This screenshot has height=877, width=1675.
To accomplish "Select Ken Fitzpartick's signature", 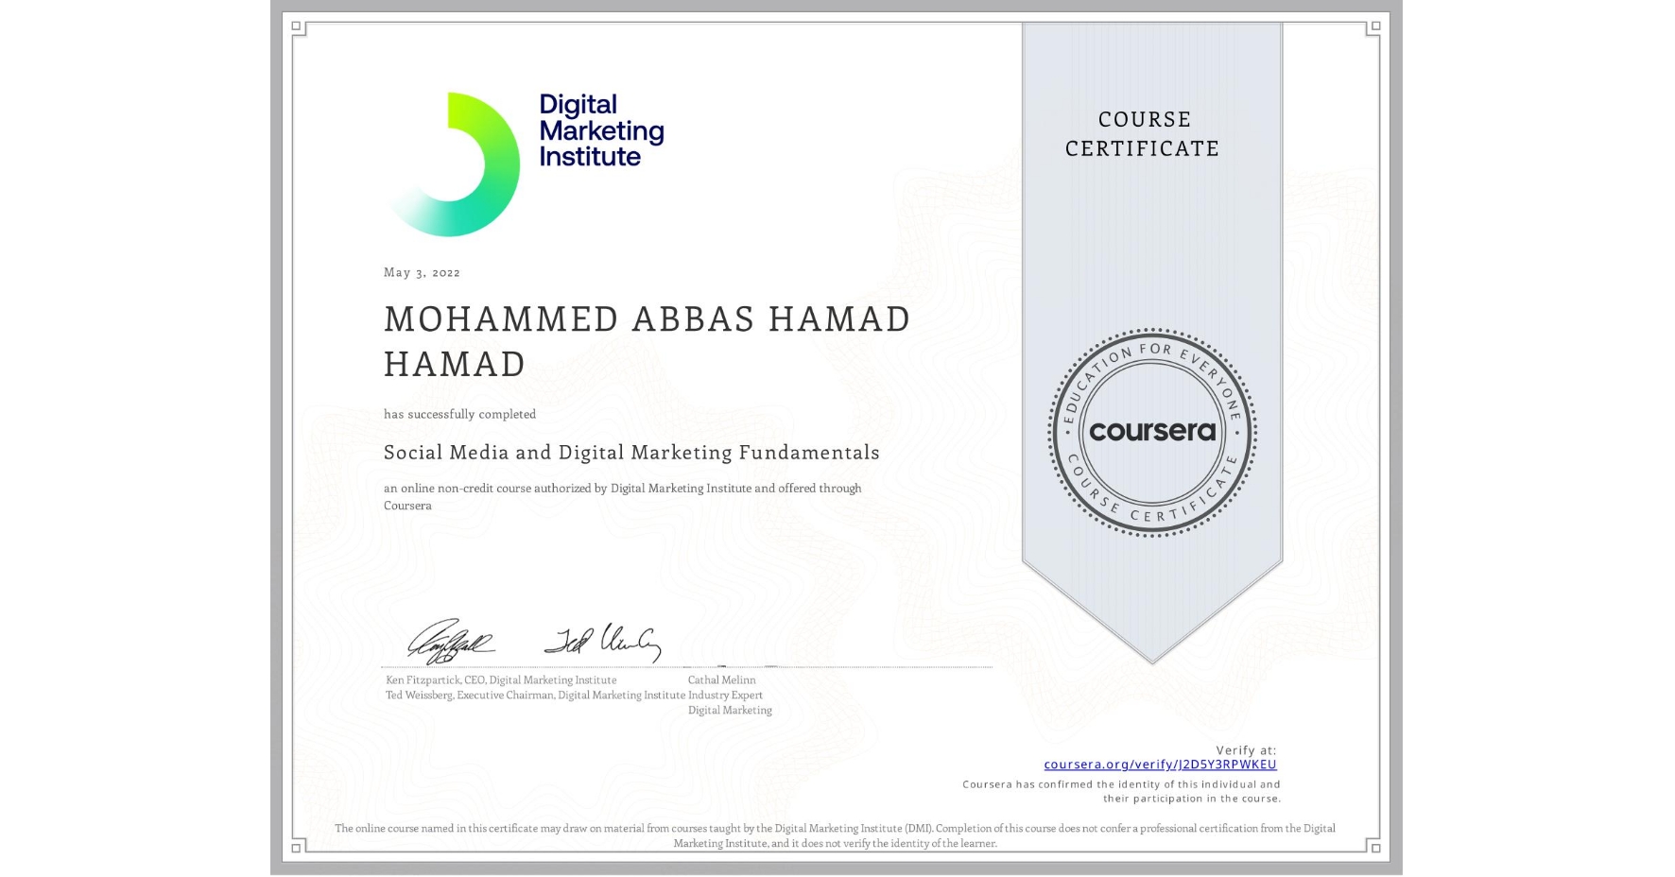I will pos(454,643).
